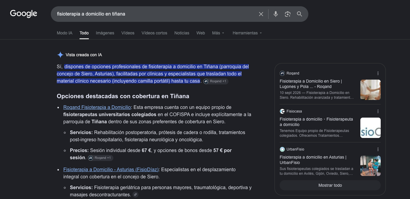410x199 pixels.
Task: Open options menu for Roqand source card
Action: 378,73
